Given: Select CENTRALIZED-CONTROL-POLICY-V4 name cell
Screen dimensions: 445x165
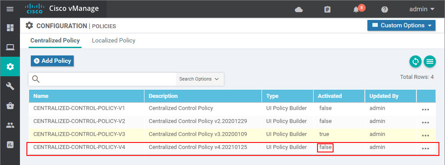Looking at the screenshot, I should 79,147.
